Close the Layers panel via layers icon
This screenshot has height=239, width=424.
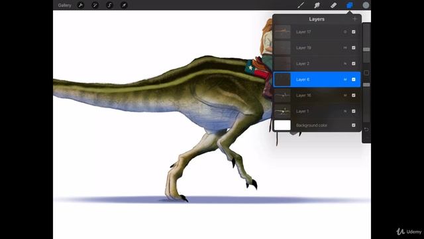[350, 5]
